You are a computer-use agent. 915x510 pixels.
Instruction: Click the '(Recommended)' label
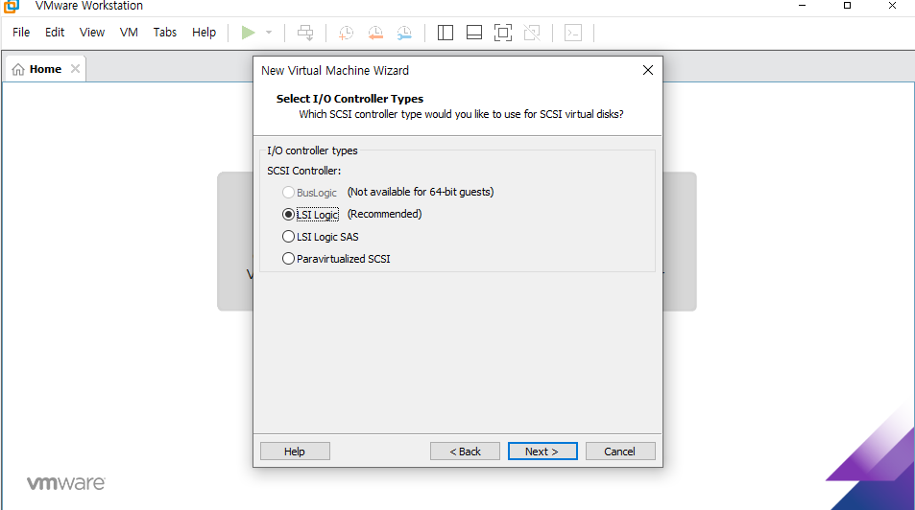coord(385,214)
